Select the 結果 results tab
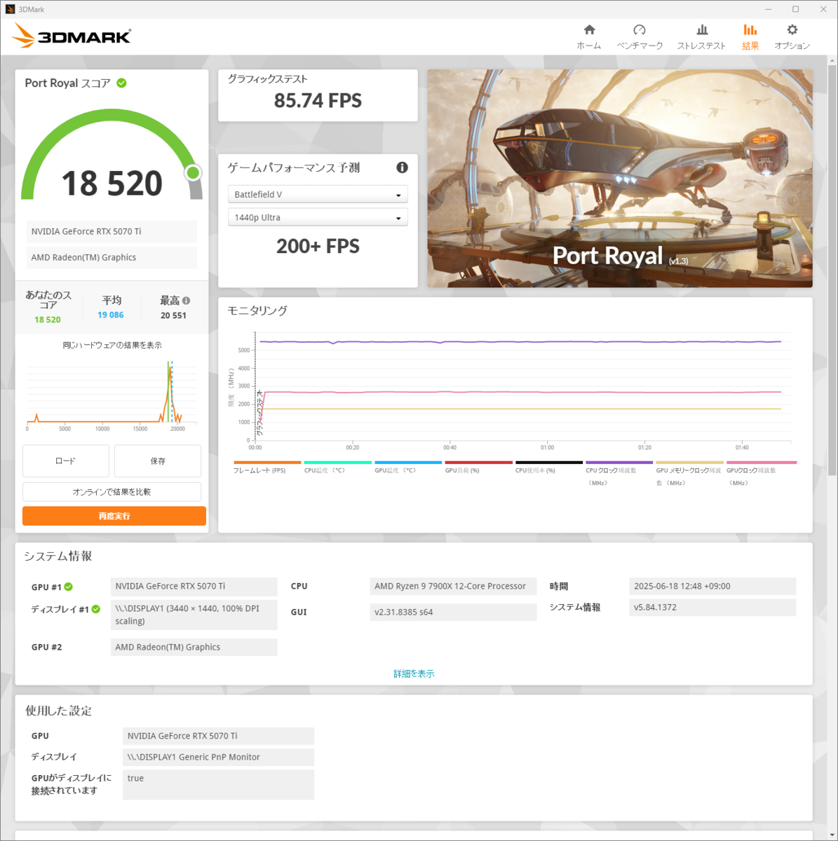 750,36
